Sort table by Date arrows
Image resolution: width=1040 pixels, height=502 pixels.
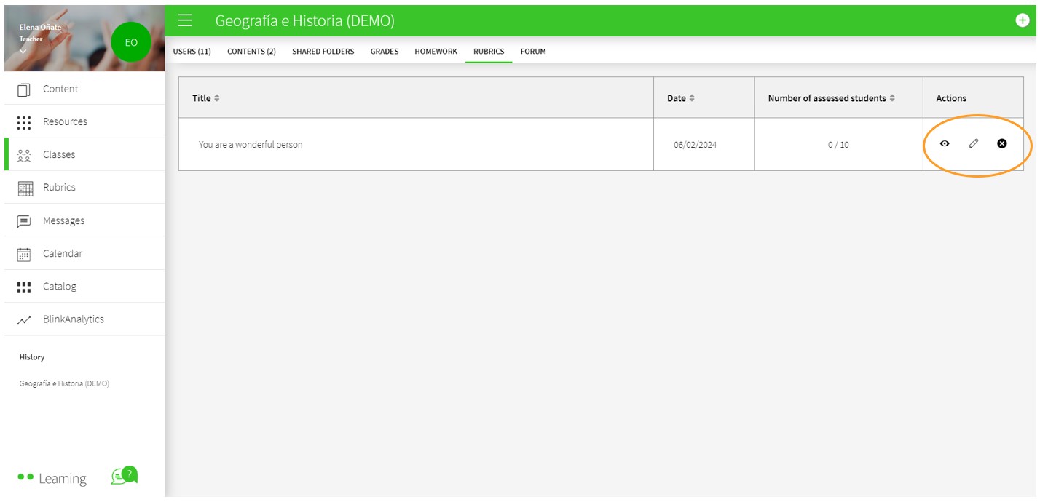[x=692, y=98]
